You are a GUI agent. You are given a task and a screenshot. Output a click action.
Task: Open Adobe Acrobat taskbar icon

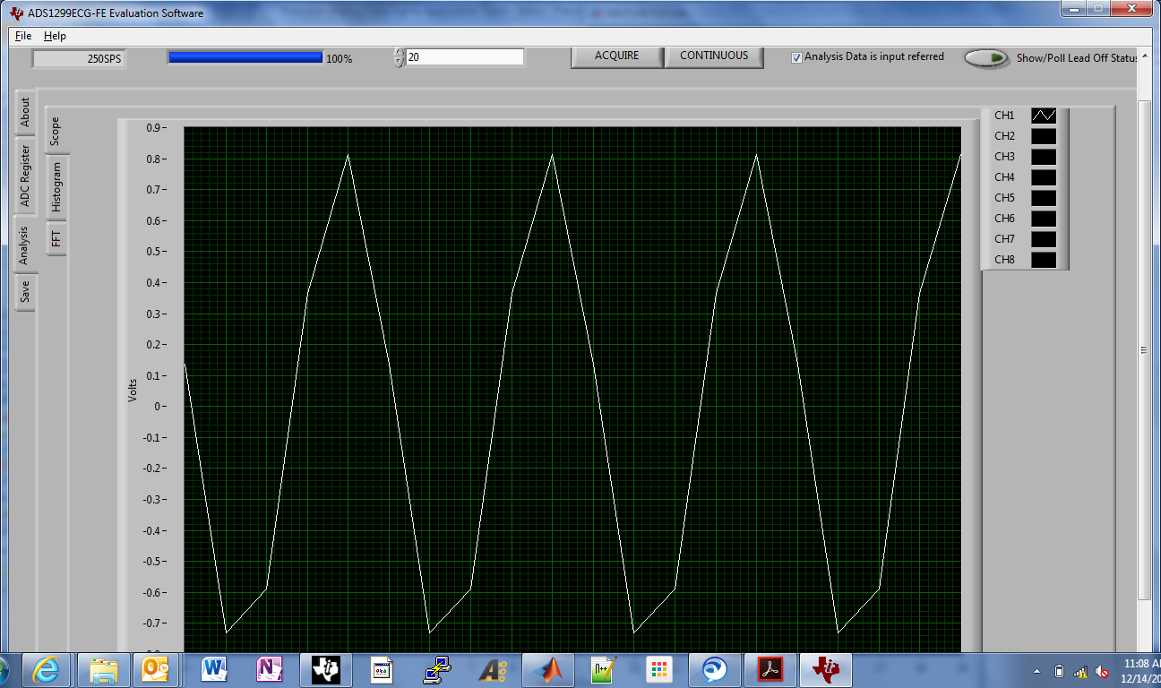(771, 669)
